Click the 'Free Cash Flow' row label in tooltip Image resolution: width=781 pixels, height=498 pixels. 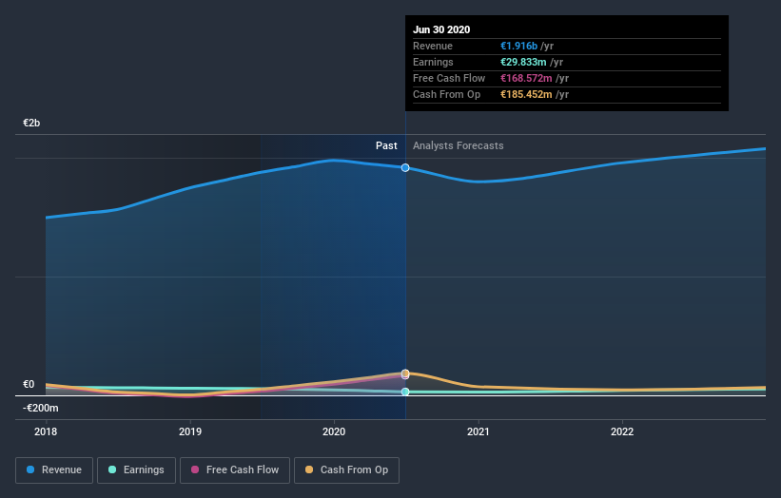click(449, 78)
